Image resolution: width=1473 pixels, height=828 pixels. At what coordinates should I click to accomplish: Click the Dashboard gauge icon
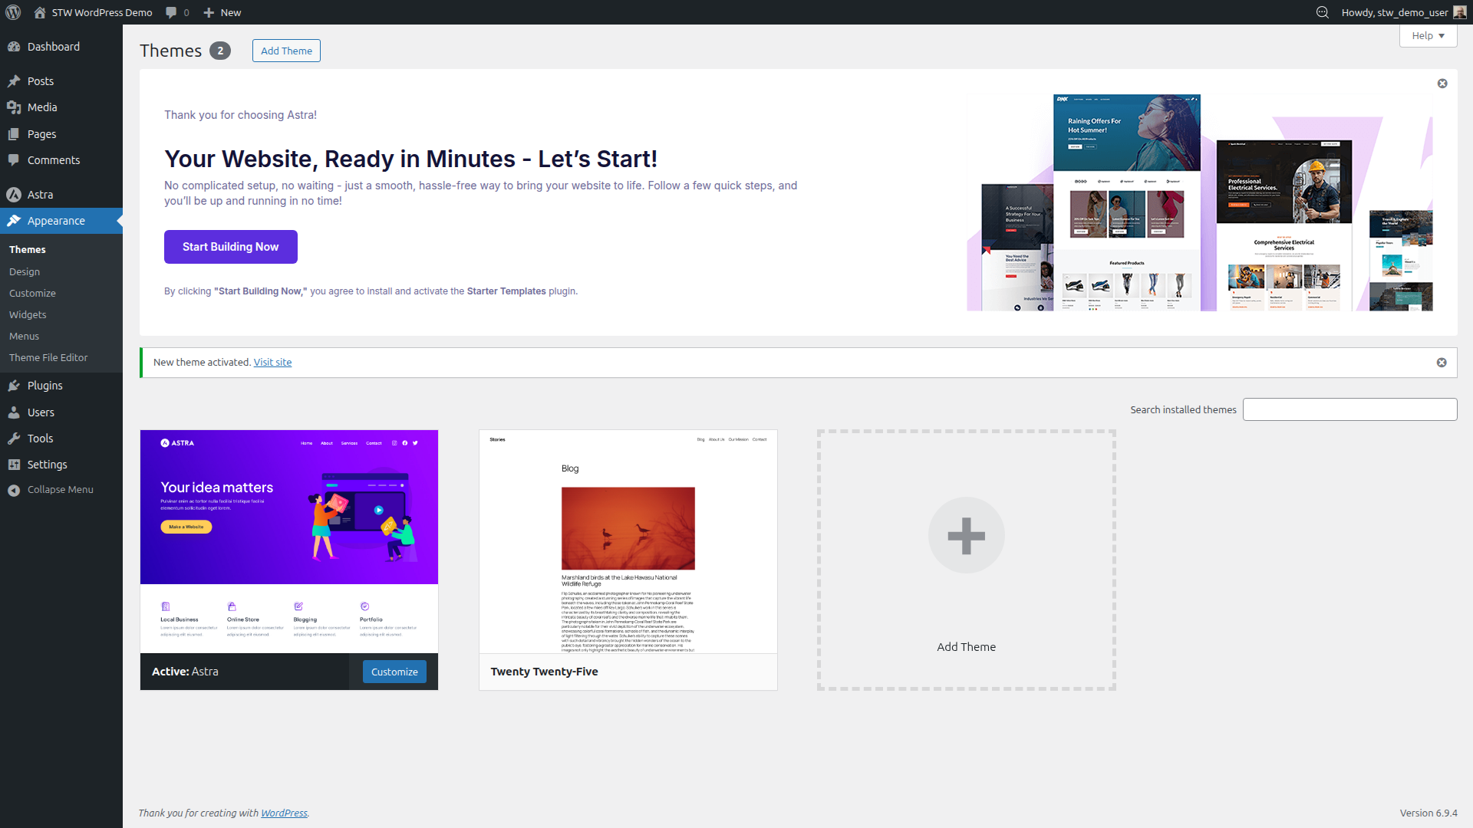(14, 47)
